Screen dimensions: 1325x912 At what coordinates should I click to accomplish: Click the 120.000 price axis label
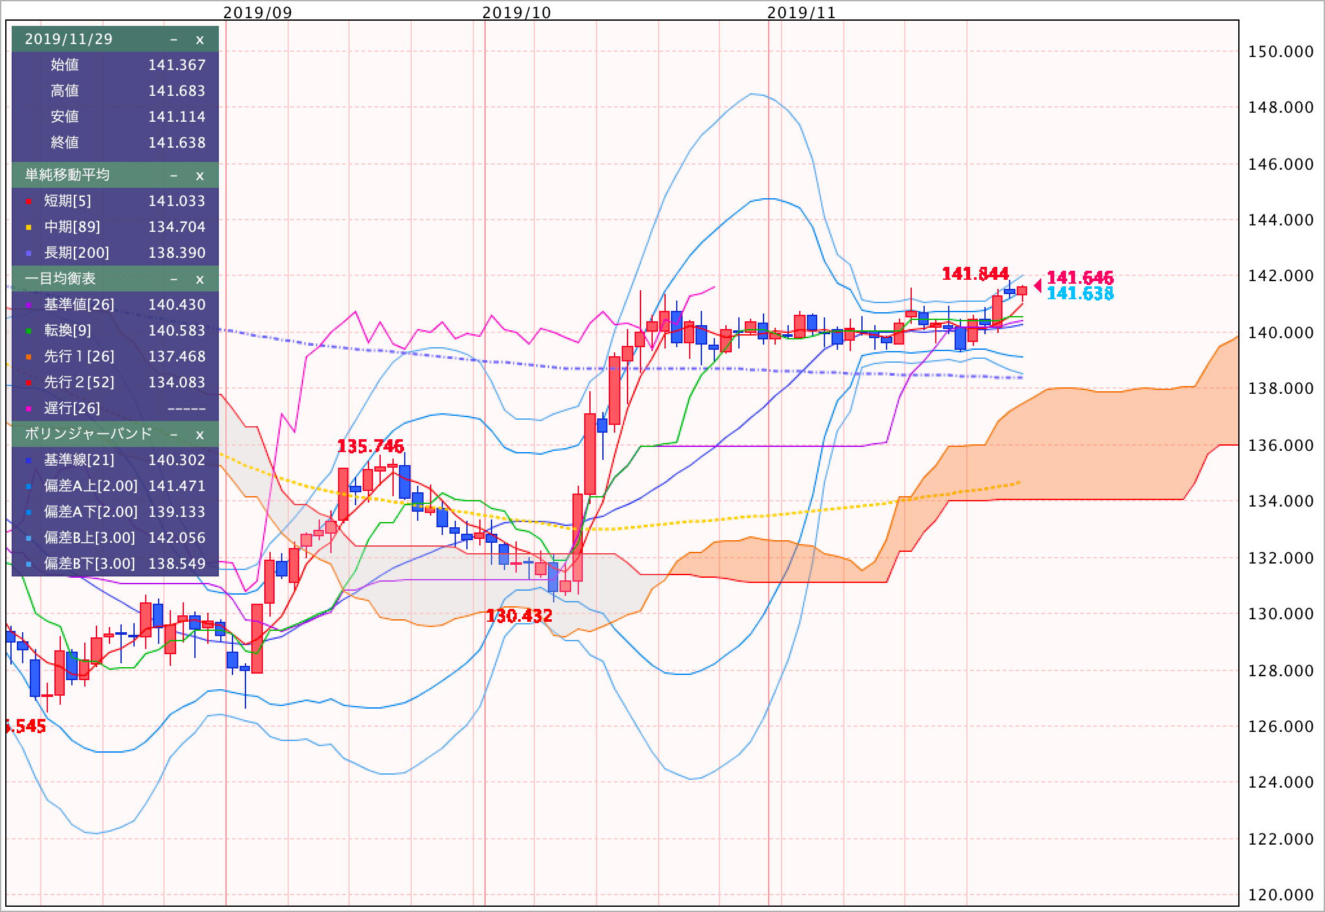click(1281, 896)
